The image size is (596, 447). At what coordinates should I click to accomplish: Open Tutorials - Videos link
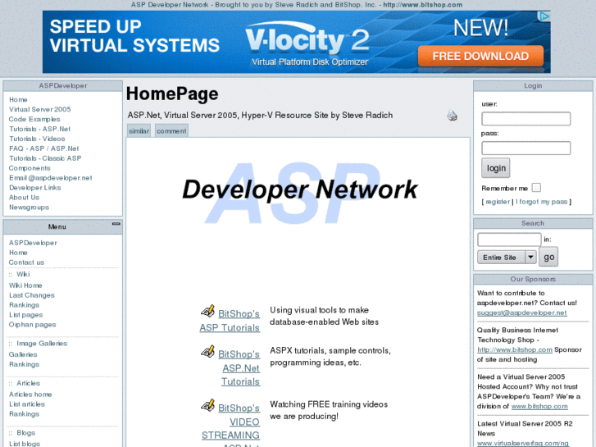(37, 139)
